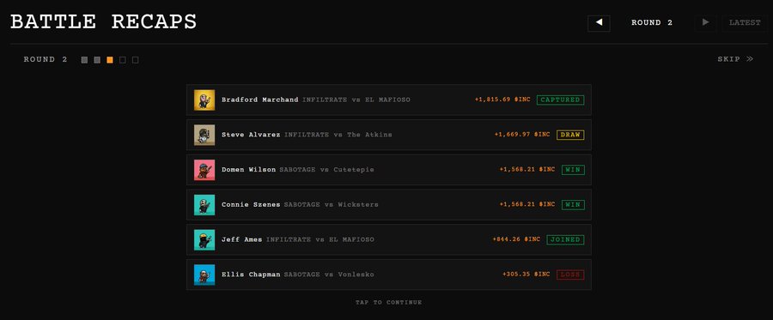
Task: Click 'SABOTAGE vs Cutetepie' text
Action: click(x=327, y=170)
